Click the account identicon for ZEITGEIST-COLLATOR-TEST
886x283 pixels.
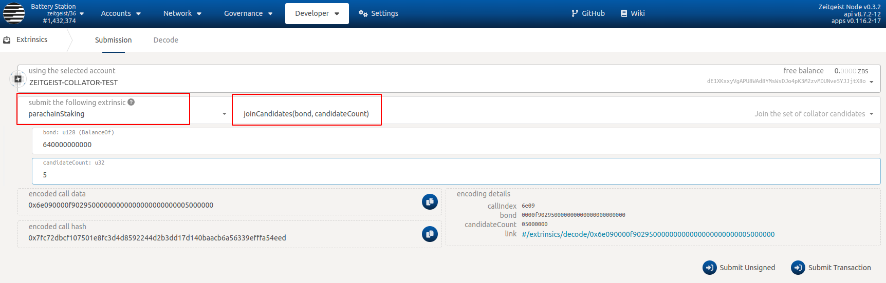pos(18,79)
